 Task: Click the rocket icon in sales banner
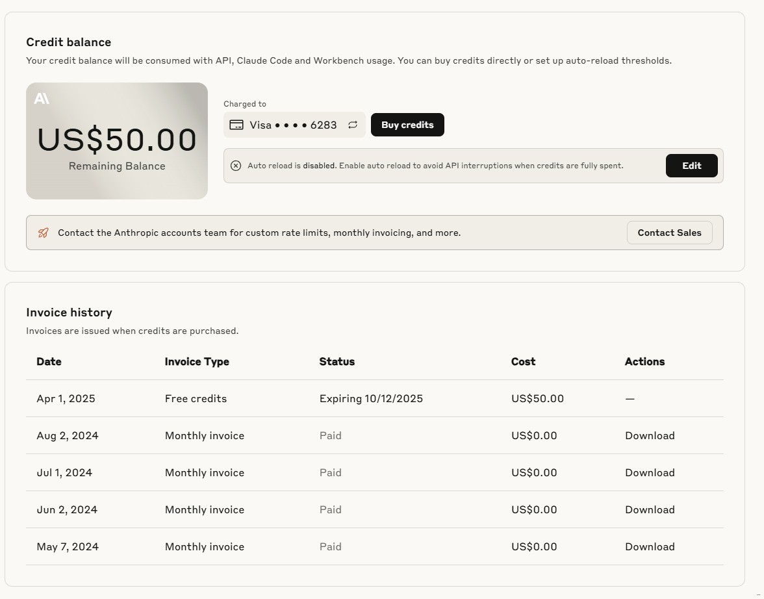pos(43,233)
